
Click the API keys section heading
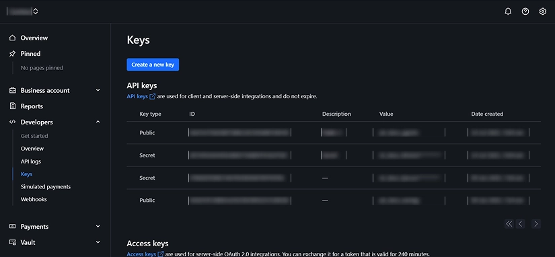[141, 85]
